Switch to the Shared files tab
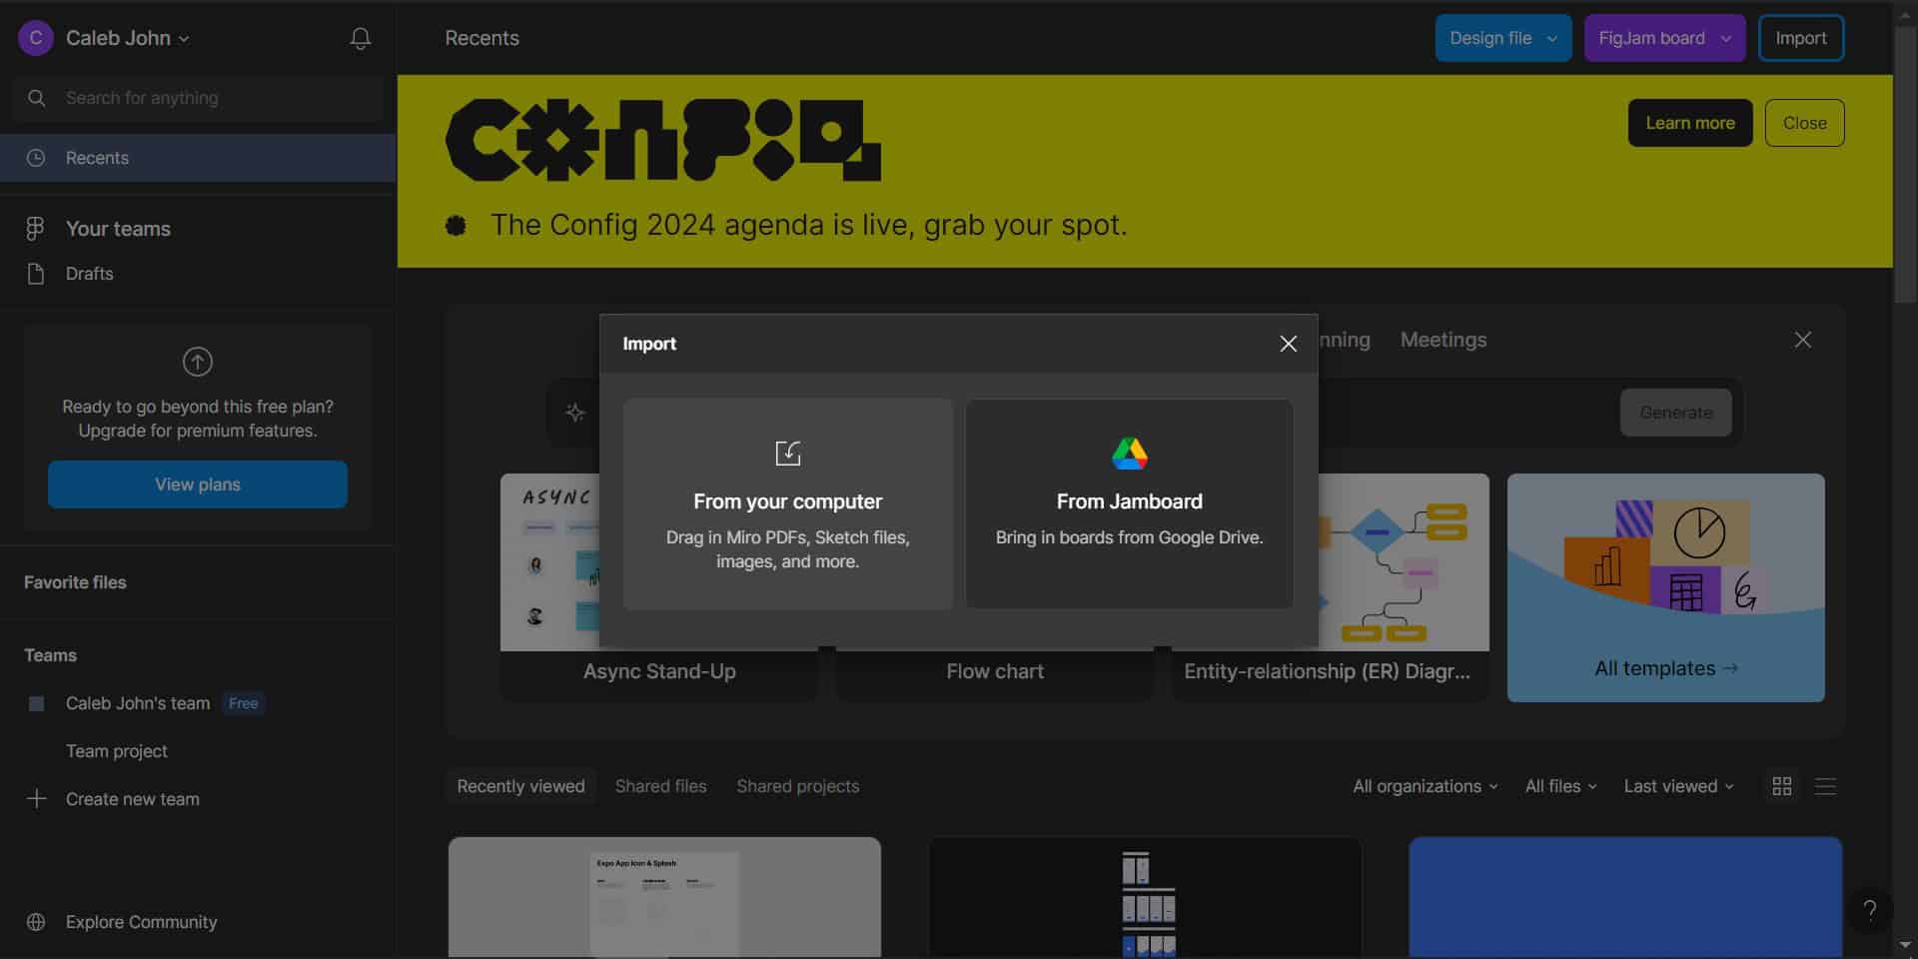The height and width of the screenshot is (959, 1918). 660,786
